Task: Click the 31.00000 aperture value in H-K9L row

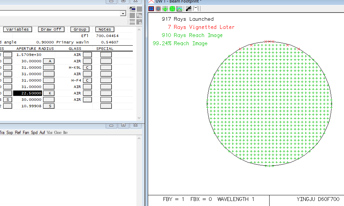Action: (31, 67)
